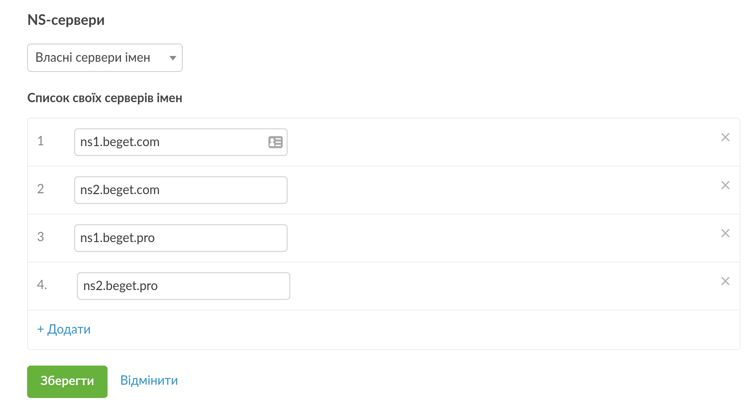Cancel changes with 'Відмінити' link
Image resolution: width=753 pixels, height=414 pixels.
[x=149, y=381]
